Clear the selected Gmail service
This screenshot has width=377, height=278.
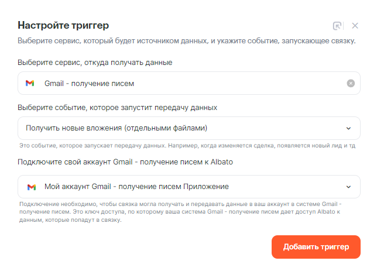pos(351,83)
